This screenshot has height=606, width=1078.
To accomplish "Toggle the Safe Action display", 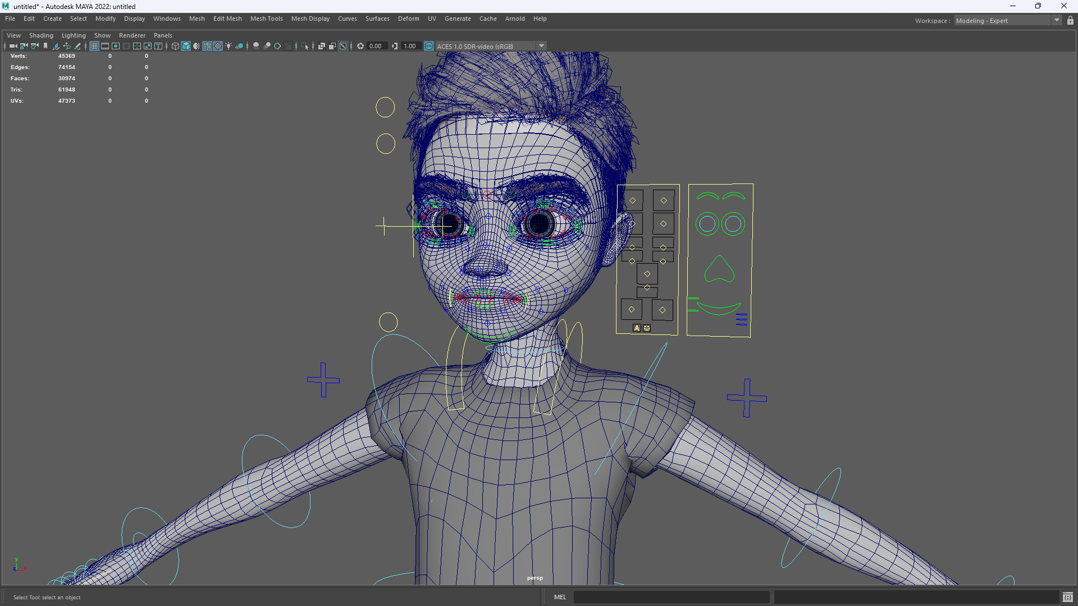I will (148, 46).
